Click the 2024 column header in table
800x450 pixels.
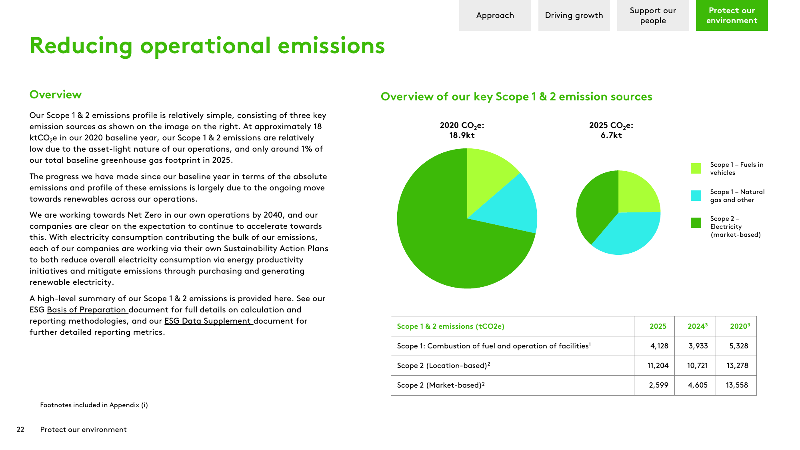coord(698,326)
